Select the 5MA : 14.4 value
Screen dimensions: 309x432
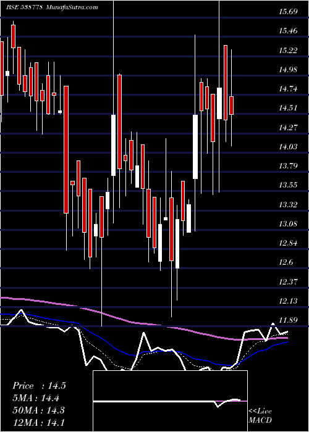coord(36,398)
